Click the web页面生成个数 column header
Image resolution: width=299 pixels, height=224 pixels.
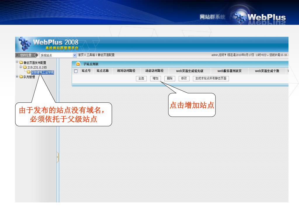pos(267,71)
